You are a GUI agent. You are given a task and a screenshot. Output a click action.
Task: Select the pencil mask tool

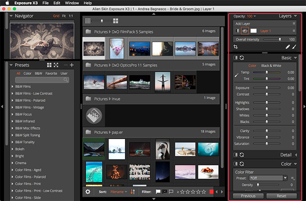[288, 47]
